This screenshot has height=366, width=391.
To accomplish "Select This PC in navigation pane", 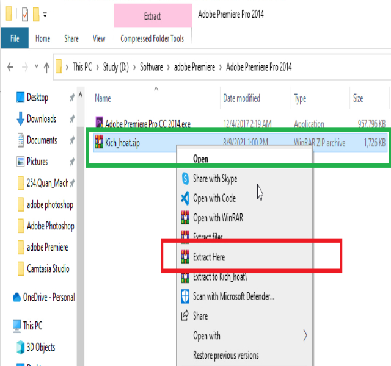I will click(x=32, y=325).
